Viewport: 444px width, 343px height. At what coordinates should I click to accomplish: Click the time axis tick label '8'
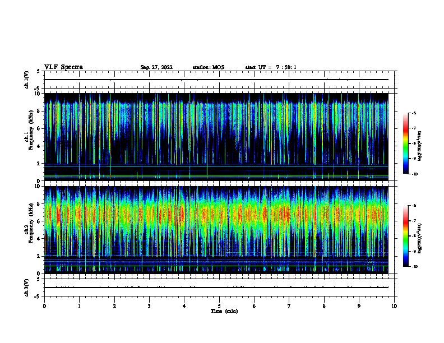coord(324,306)
